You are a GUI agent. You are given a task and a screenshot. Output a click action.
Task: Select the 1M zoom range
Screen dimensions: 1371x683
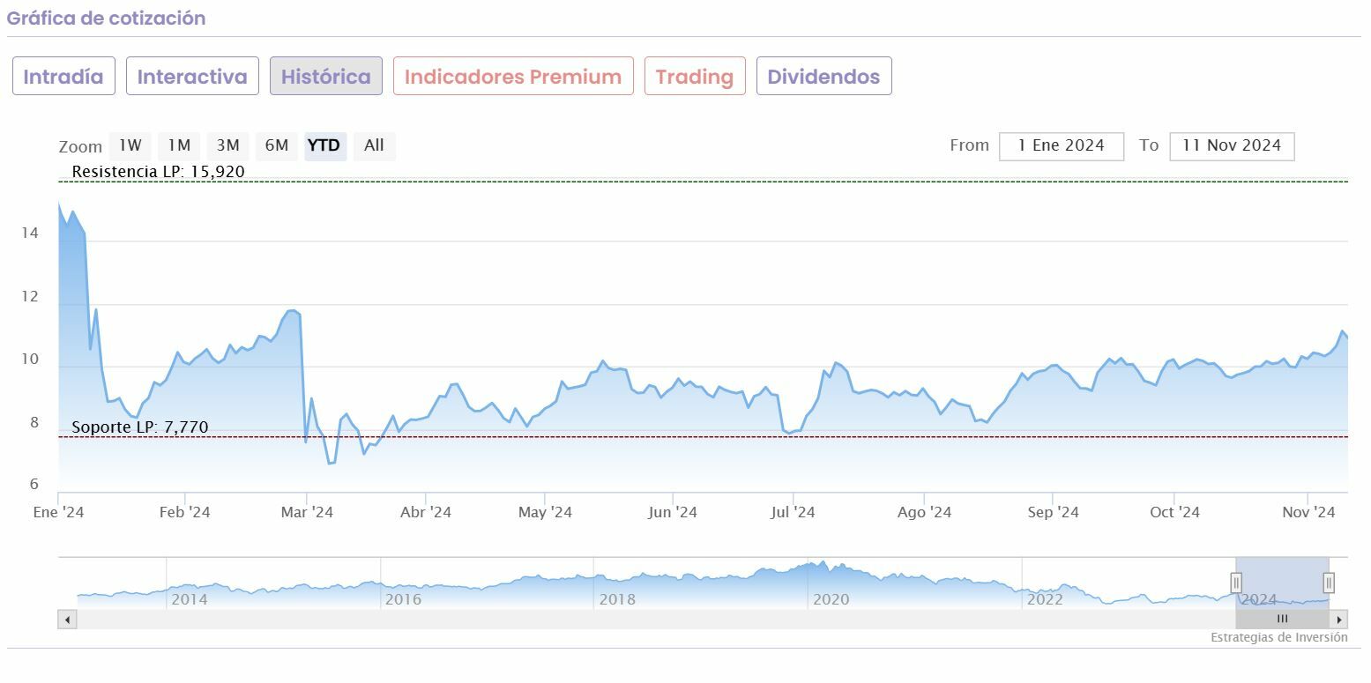[x=179, y=145]
